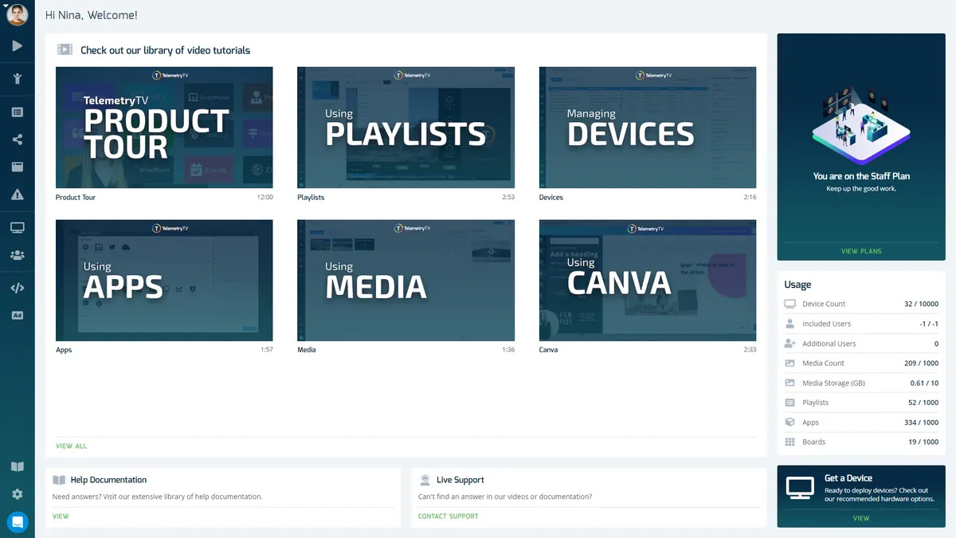
Task: Click the VIEW PLANS button
Action: [x=861, y=251]
